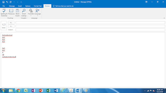Open Excel from the taskbar

click(x=49, y=91)
